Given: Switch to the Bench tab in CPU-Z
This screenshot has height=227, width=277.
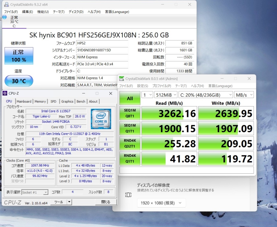Looking at the screenshot, I should pyautogui.click(x=81, y=101).
